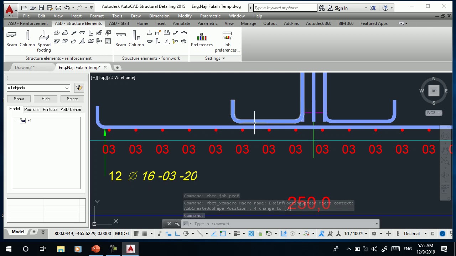Image resolution: width=456 pixels, height=256 pixels.
Task: Click the Workspace Switching gear icon
Action: click(x=374, y=234)
